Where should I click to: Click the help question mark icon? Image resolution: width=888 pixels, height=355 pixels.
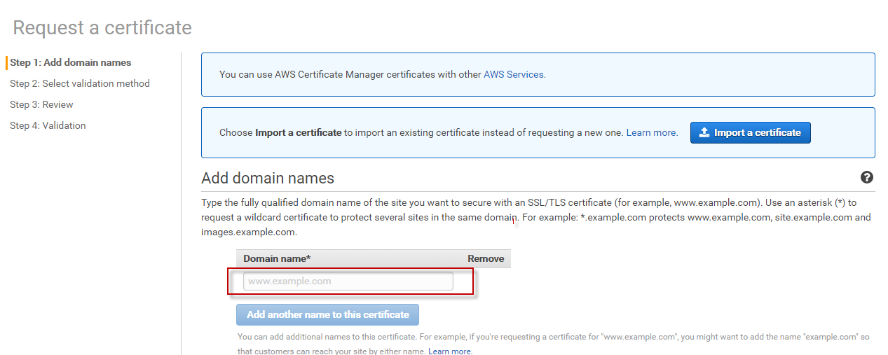[867, 178]
